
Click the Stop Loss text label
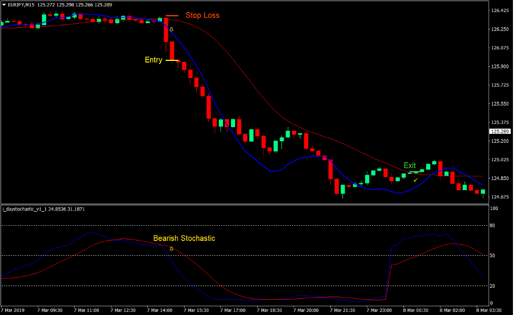point(203,15)
